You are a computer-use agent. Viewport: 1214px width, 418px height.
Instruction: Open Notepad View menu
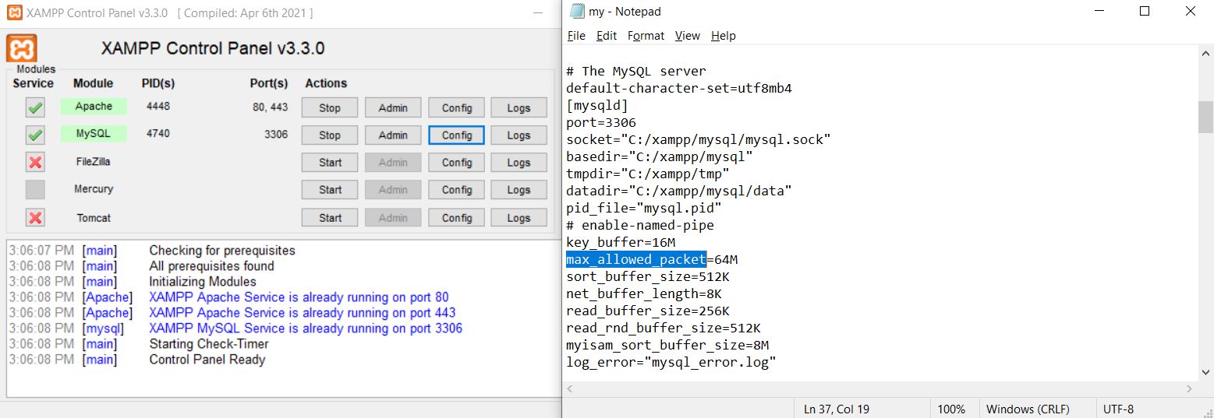pos(687,36)
